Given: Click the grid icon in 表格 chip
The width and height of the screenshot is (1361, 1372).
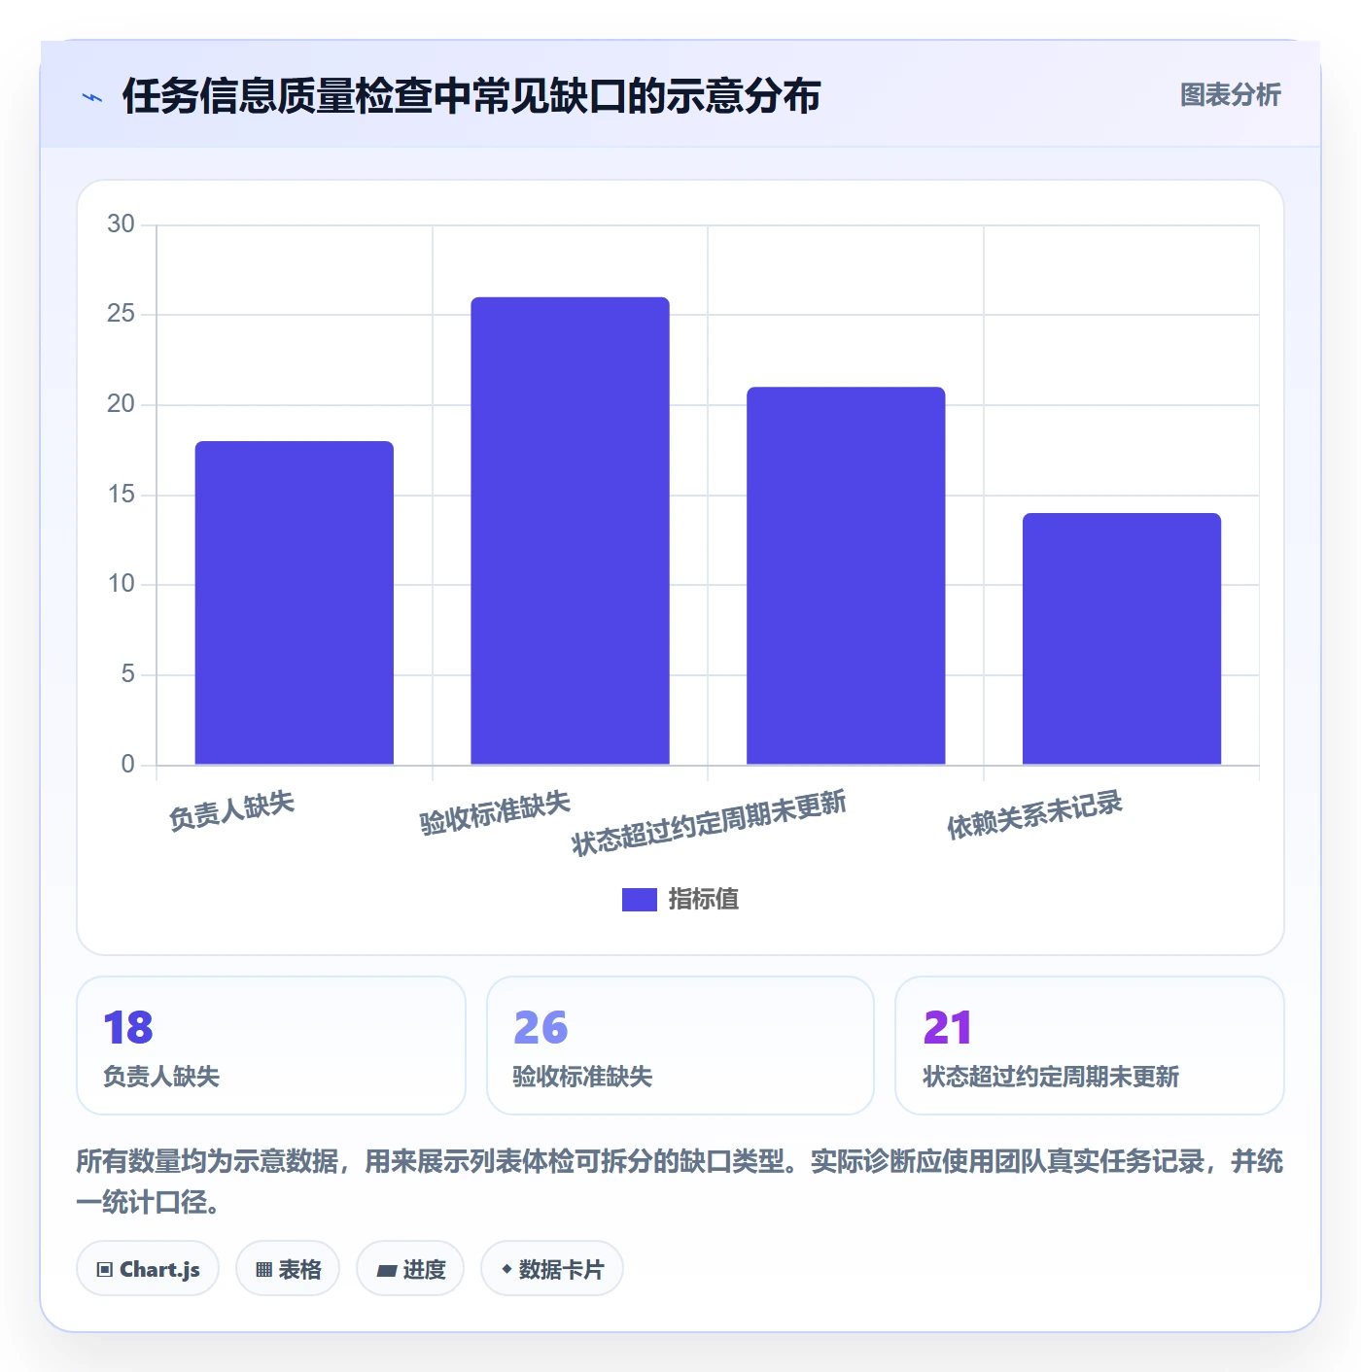Looking at the screenshot, I should 263,1270.
